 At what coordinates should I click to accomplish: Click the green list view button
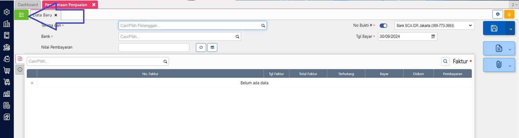21,15
